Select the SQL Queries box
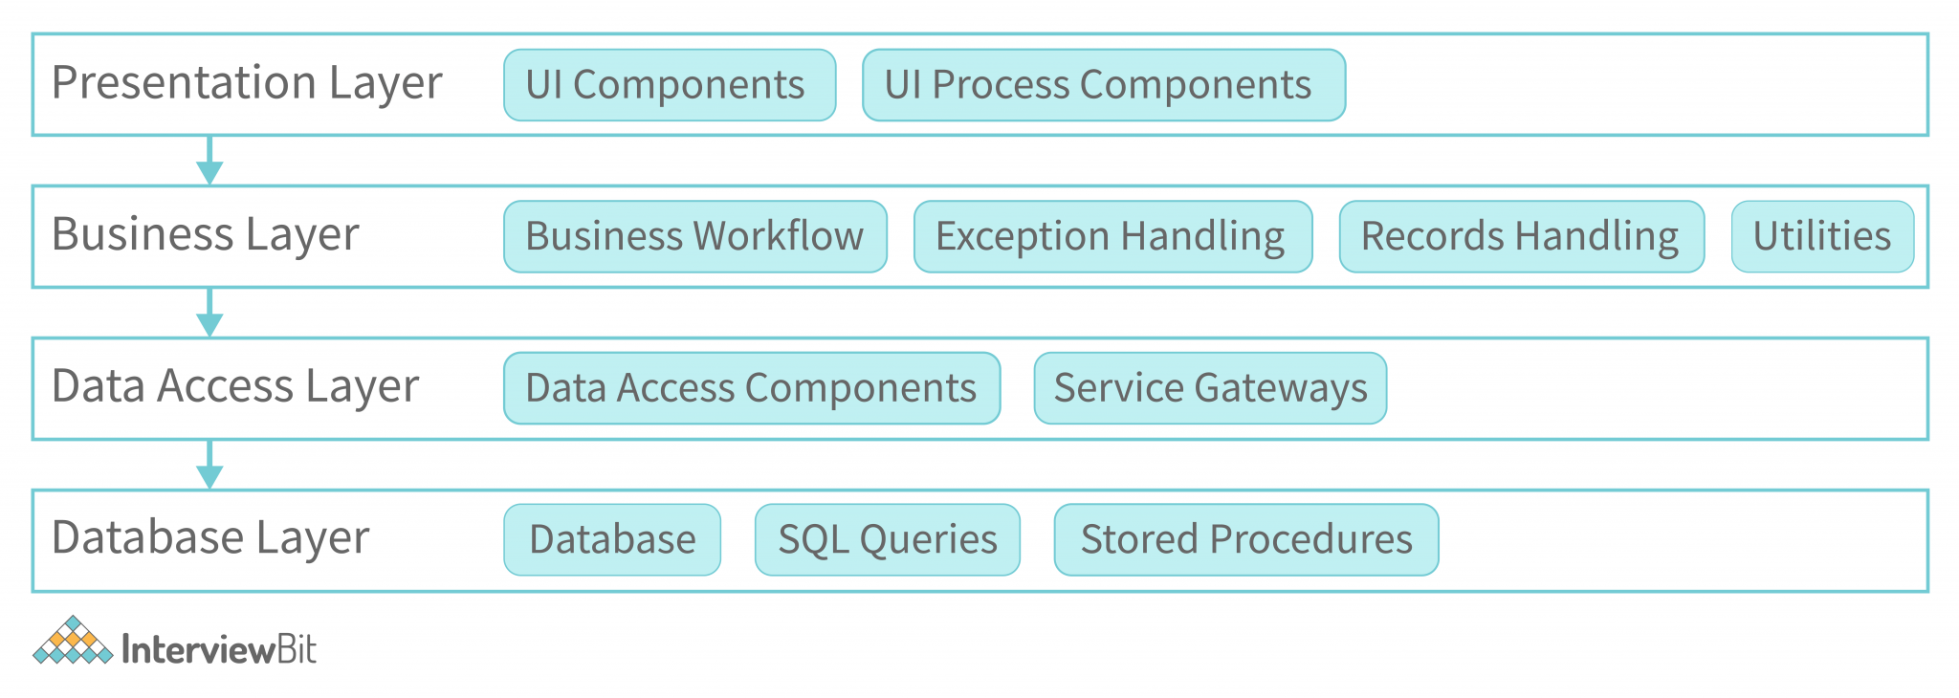The height and width of the screenshot is (698, 1959). pyautogui.click(x=888, y=539)
